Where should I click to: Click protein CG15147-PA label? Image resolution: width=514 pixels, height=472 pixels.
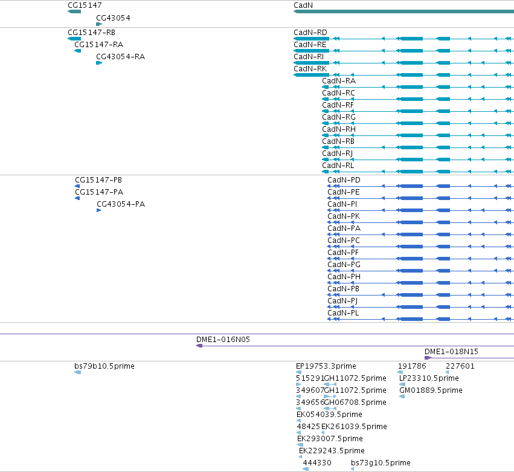click(x=99, y=192)
